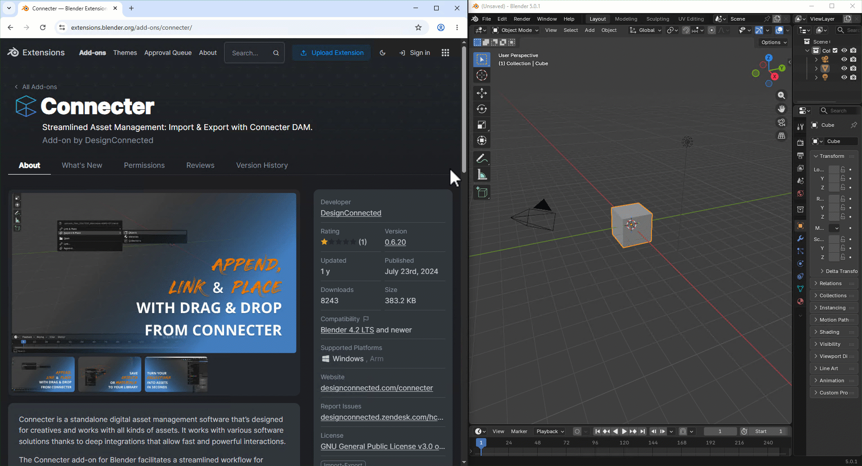Open the Tool properties tab
This screenshot has height=466, width=862.
800,127
